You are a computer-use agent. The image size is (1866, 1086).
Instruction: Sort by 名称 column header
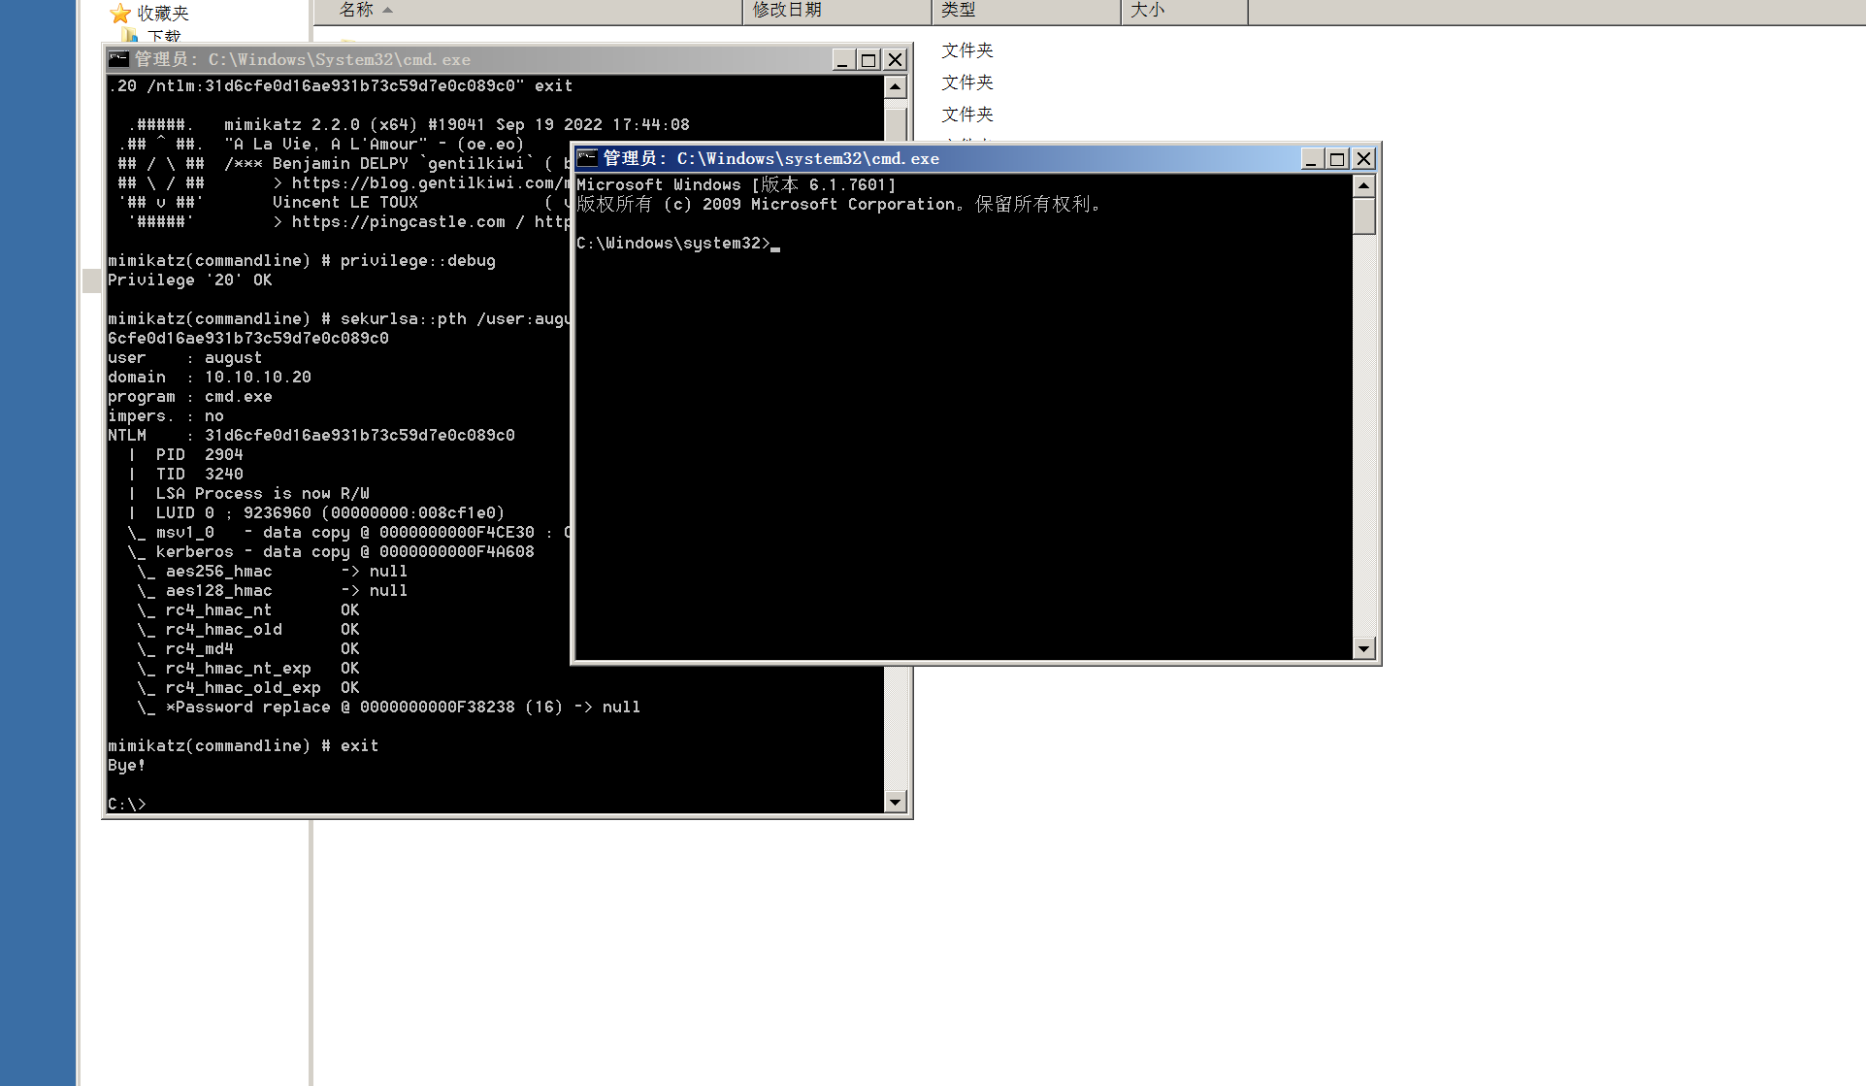pos(357,10)
